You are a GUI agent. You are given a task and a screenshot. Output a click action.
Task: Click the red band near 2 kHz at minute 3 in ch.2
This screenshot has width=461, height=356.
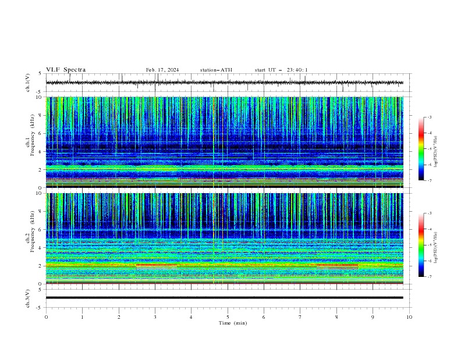[157, 265]
